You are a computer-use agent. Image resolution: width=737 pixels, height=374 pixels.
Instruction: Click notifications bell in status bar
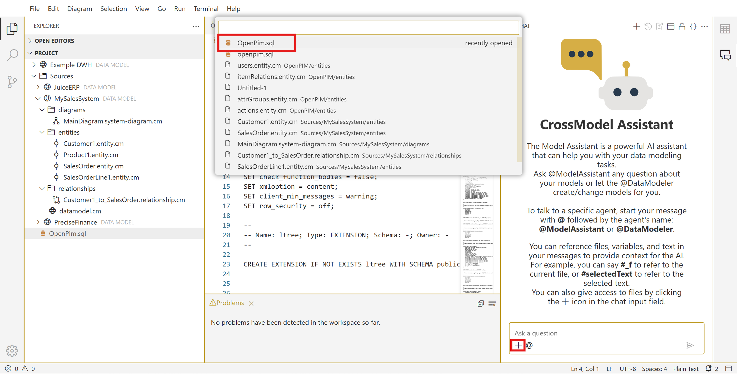point(708,368)
